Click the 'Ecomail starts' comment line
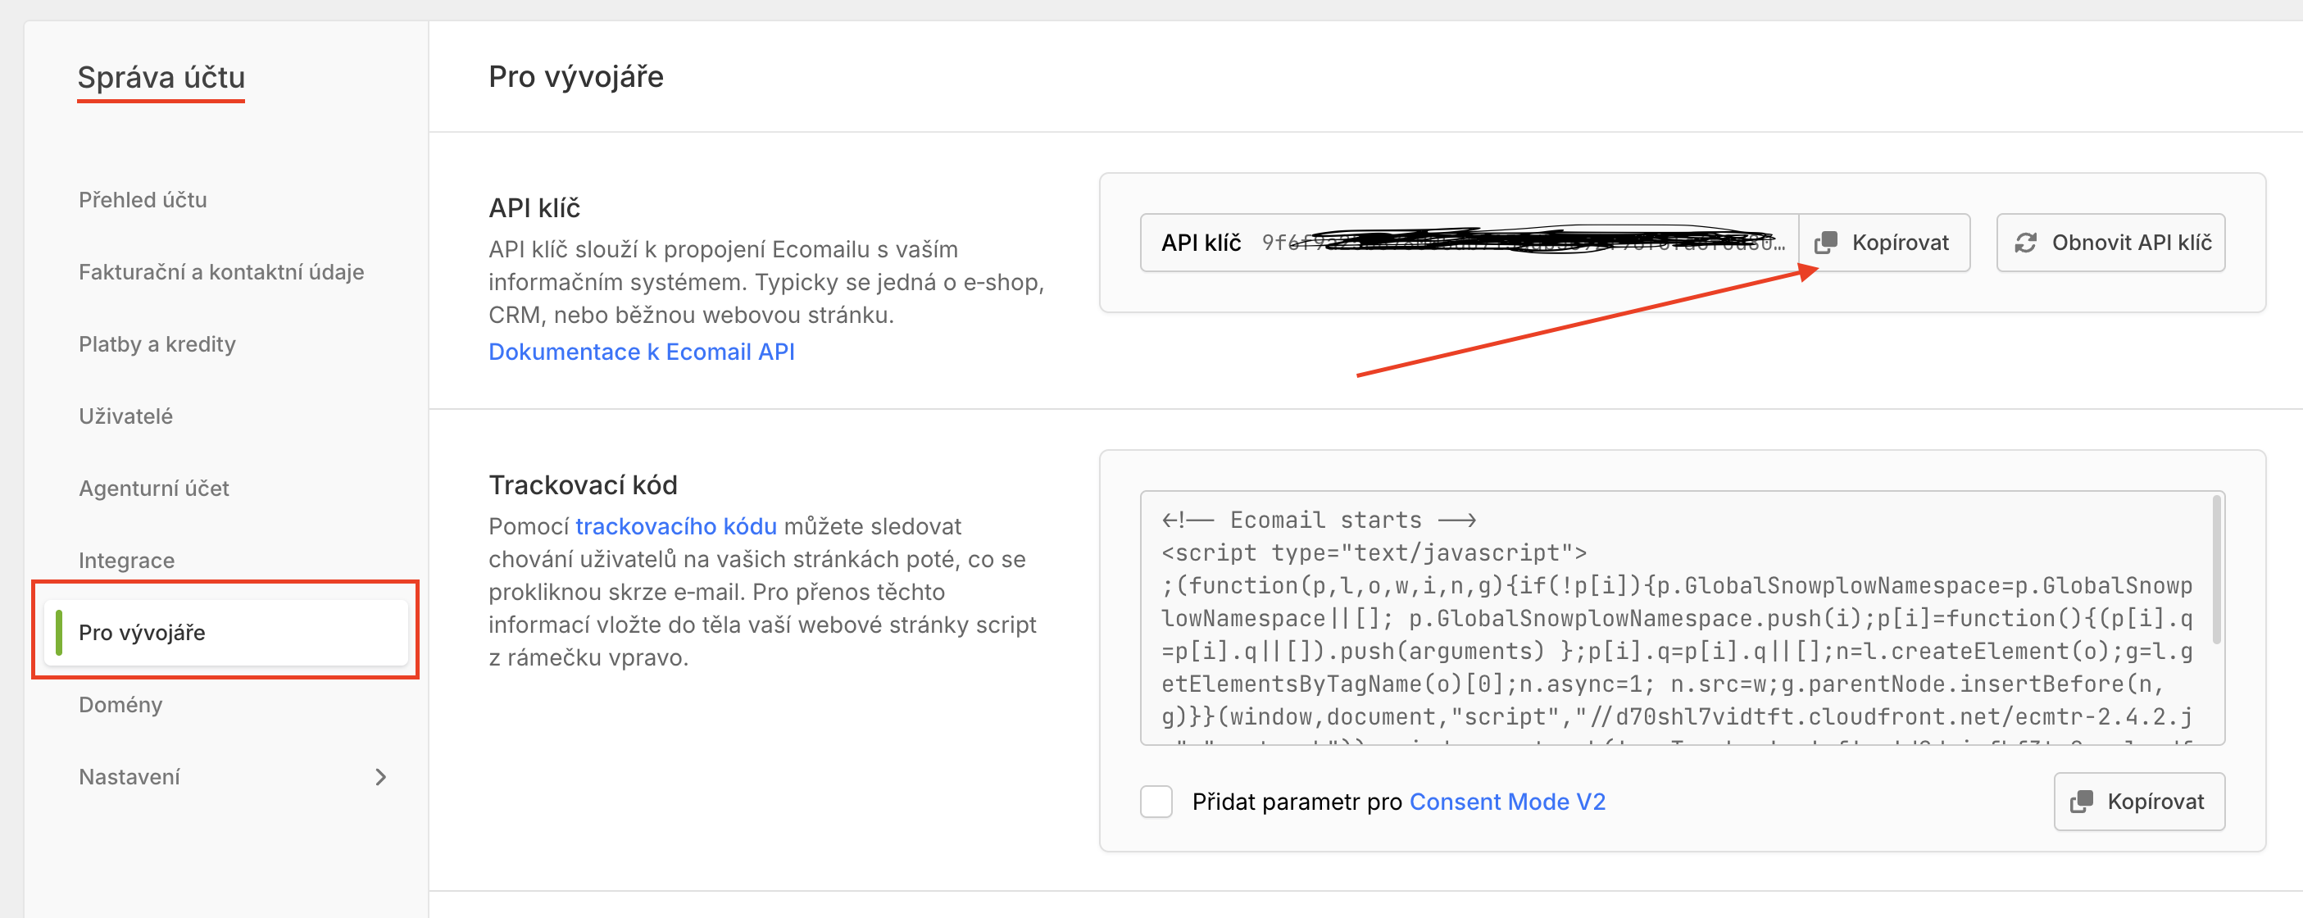This screenshot has width=2303, height=918. (1318, 520)
